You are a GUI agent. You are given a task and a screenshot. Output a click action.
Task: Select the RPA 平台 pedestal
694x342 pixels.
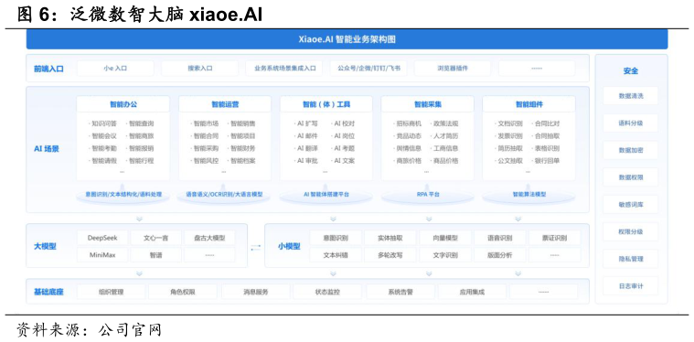428,194
